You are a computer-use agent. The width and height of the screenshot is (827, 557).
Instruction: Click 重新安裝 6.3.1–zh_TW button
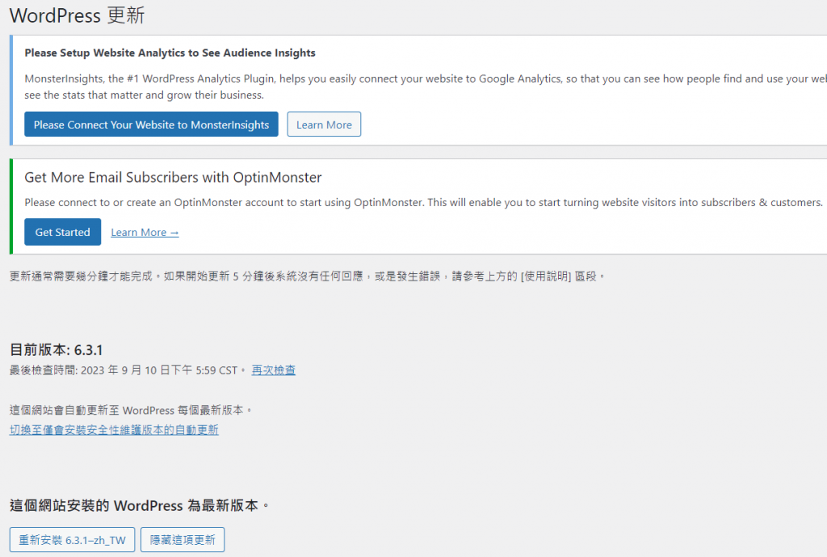click(x=72, y=539)
